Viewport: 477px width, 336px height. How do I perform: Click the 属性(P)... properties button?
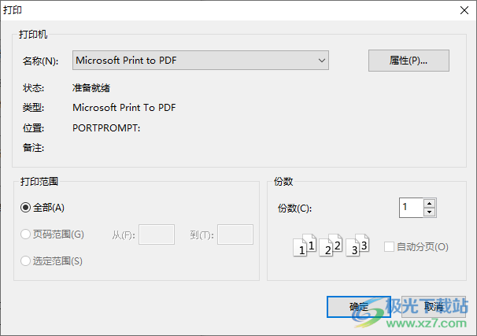tap(409, 61)
